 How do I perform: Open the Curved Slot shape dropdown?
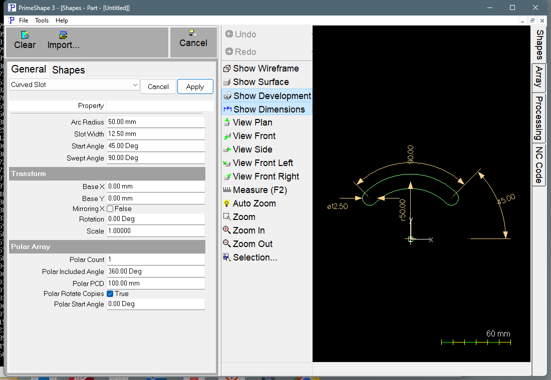[74, 84]
